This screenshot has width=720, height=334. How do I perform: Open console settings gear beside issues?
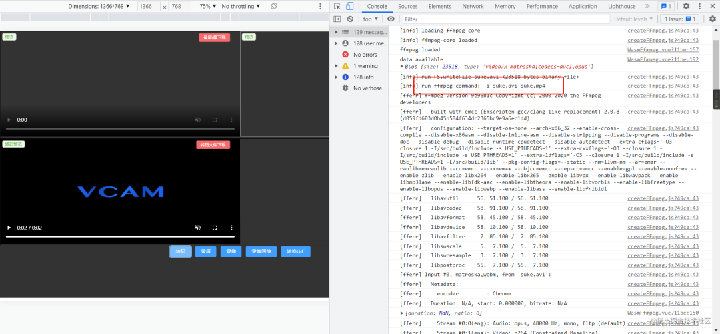click(x=712, y=19)
